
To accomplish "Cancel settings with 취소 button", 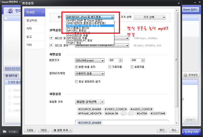I will click(x=174, y=130).
